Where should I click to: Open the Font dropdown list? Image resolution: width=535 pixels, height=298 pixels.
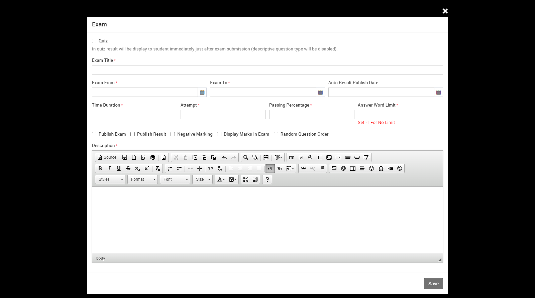(175, 179)
